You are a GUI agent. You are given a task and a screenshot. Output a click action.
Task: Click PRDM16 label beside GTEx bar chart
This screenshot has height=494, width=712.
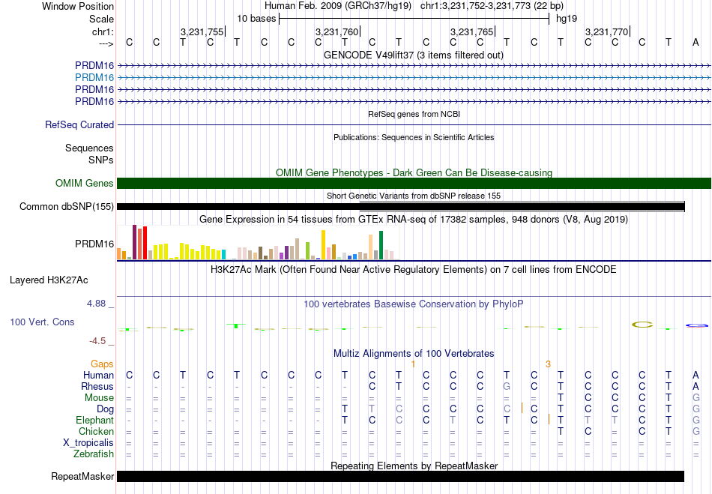(94, 244)
